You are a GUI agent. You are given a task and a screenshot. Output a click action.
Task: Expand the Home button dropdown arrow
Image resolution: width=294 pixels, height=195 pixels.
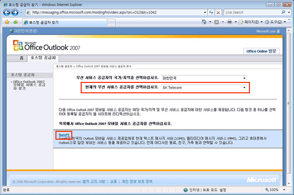[210, 22]
